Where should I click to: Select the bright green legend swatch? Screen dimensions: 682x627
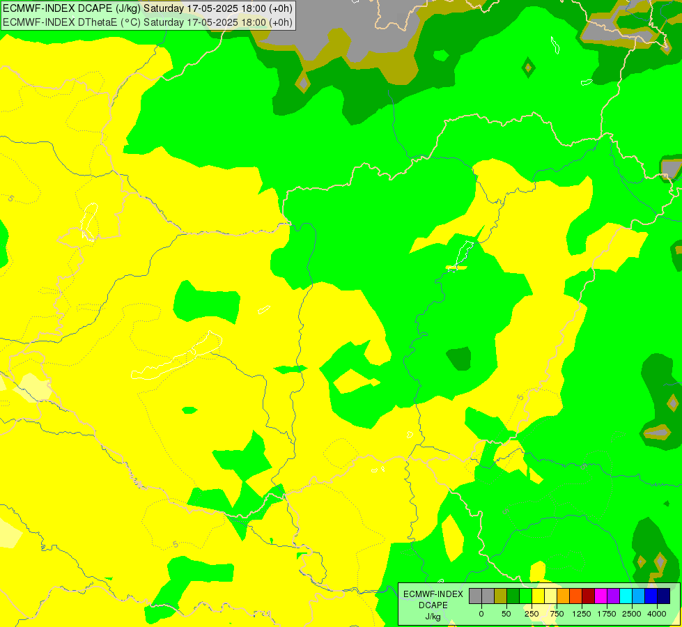tap(525, 596)
